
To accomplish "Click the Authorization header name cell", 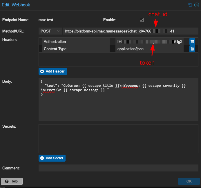I will [x=76, y=41].
